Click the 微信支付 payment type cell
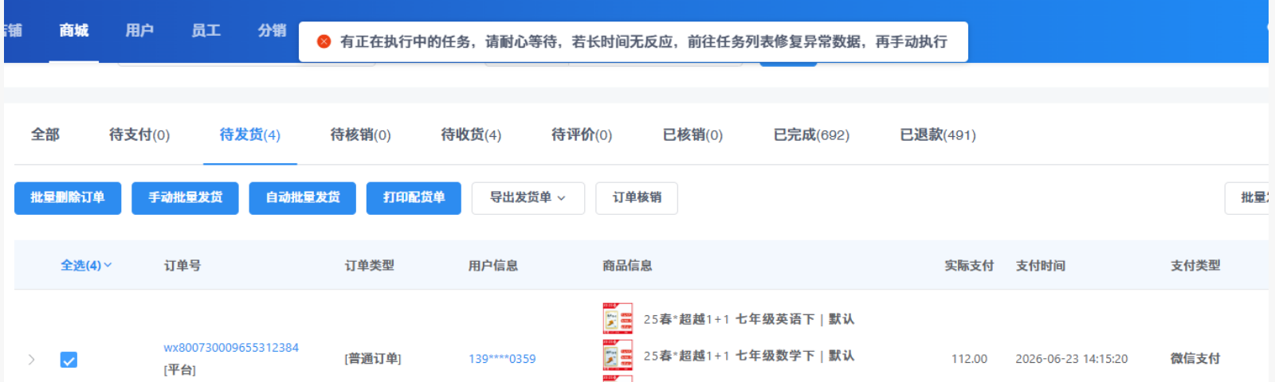The width and height of the screenshot is (1275, 382). pyautogui.click(x=1195, y=359)
